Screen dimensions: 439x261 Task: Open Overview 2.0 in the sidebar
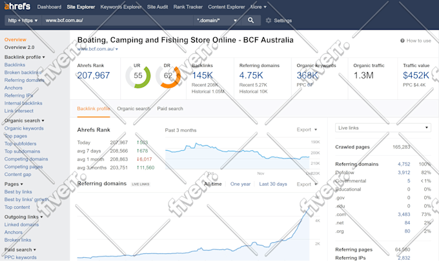coord(19,47)
